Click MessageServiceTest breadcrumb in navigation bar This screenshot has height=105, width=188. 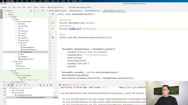click(57, 7)
